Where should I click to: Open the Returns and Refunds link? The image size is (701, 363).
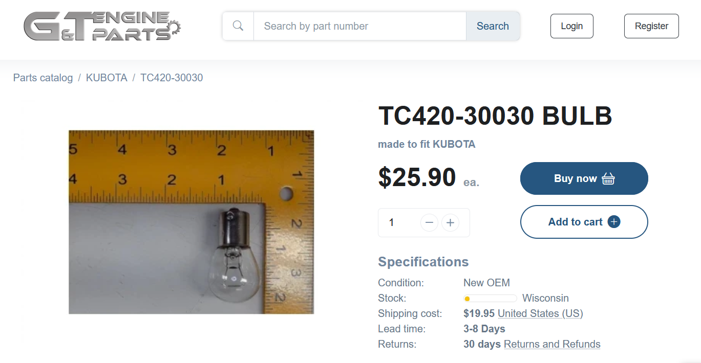click(x=552, y=344)
